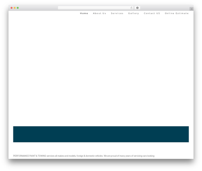Open the Home menu item
This screenshot has height=171, width=202.
pyautogui.click(x=84, y=13)
